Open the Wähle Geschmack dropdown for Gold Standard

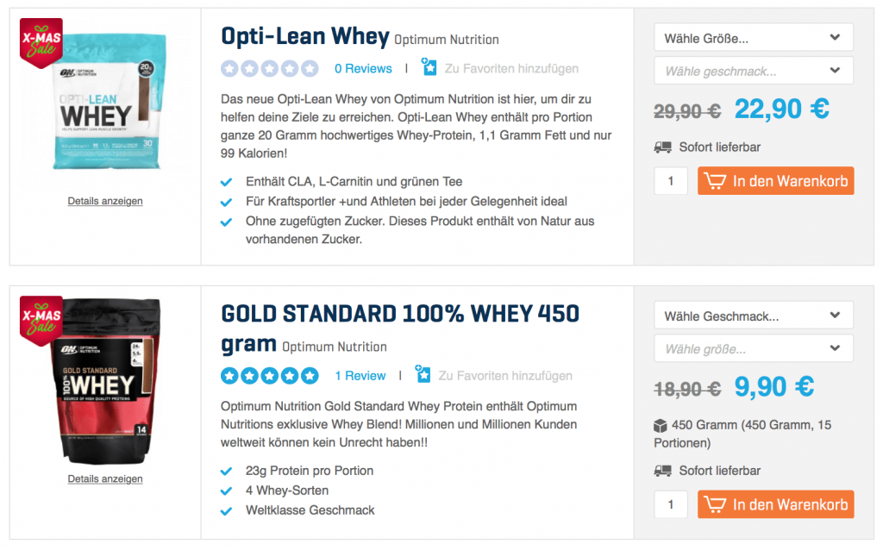click(x=754, y=316)
